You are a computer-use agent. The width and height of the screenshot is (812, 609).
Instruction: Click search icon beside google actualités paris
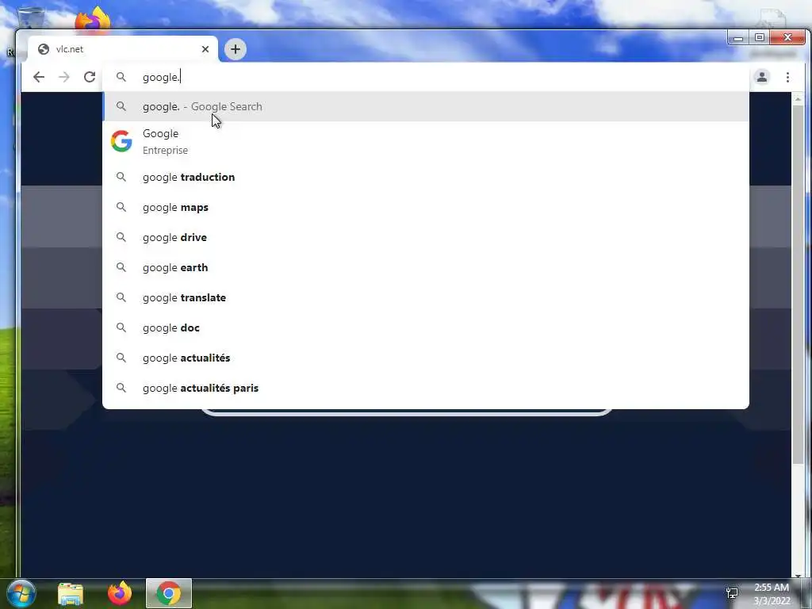[121, 387]
